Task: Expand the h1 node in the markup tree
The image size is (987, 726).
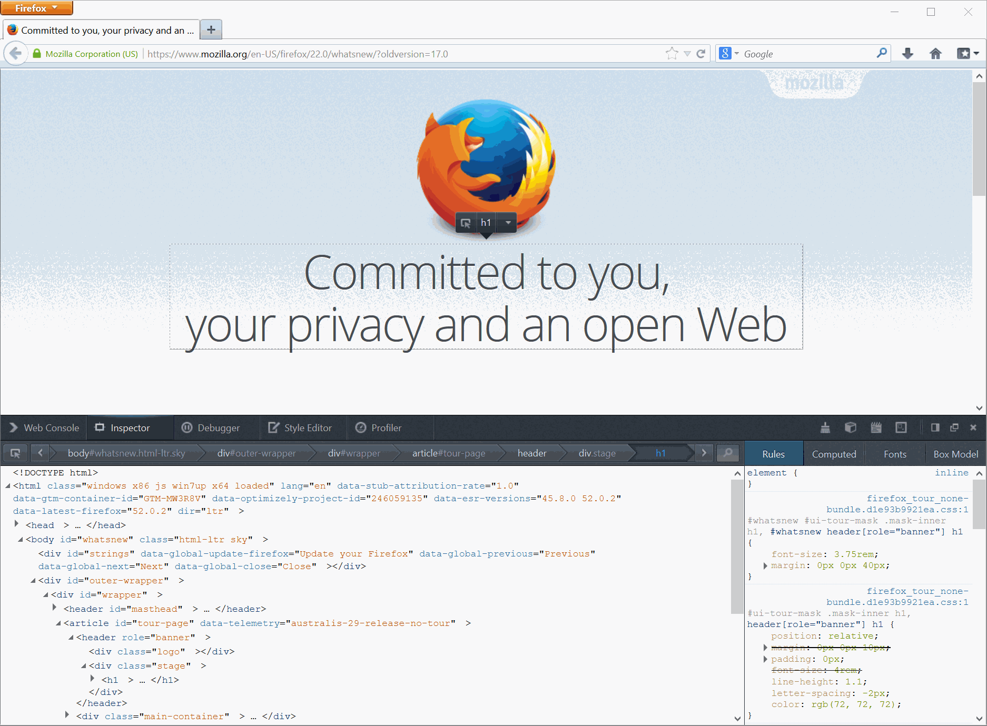Action: click(x=93, y=679)
